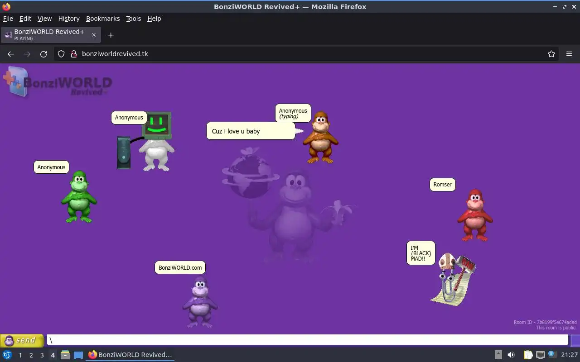Open a new browser tab

111,35
